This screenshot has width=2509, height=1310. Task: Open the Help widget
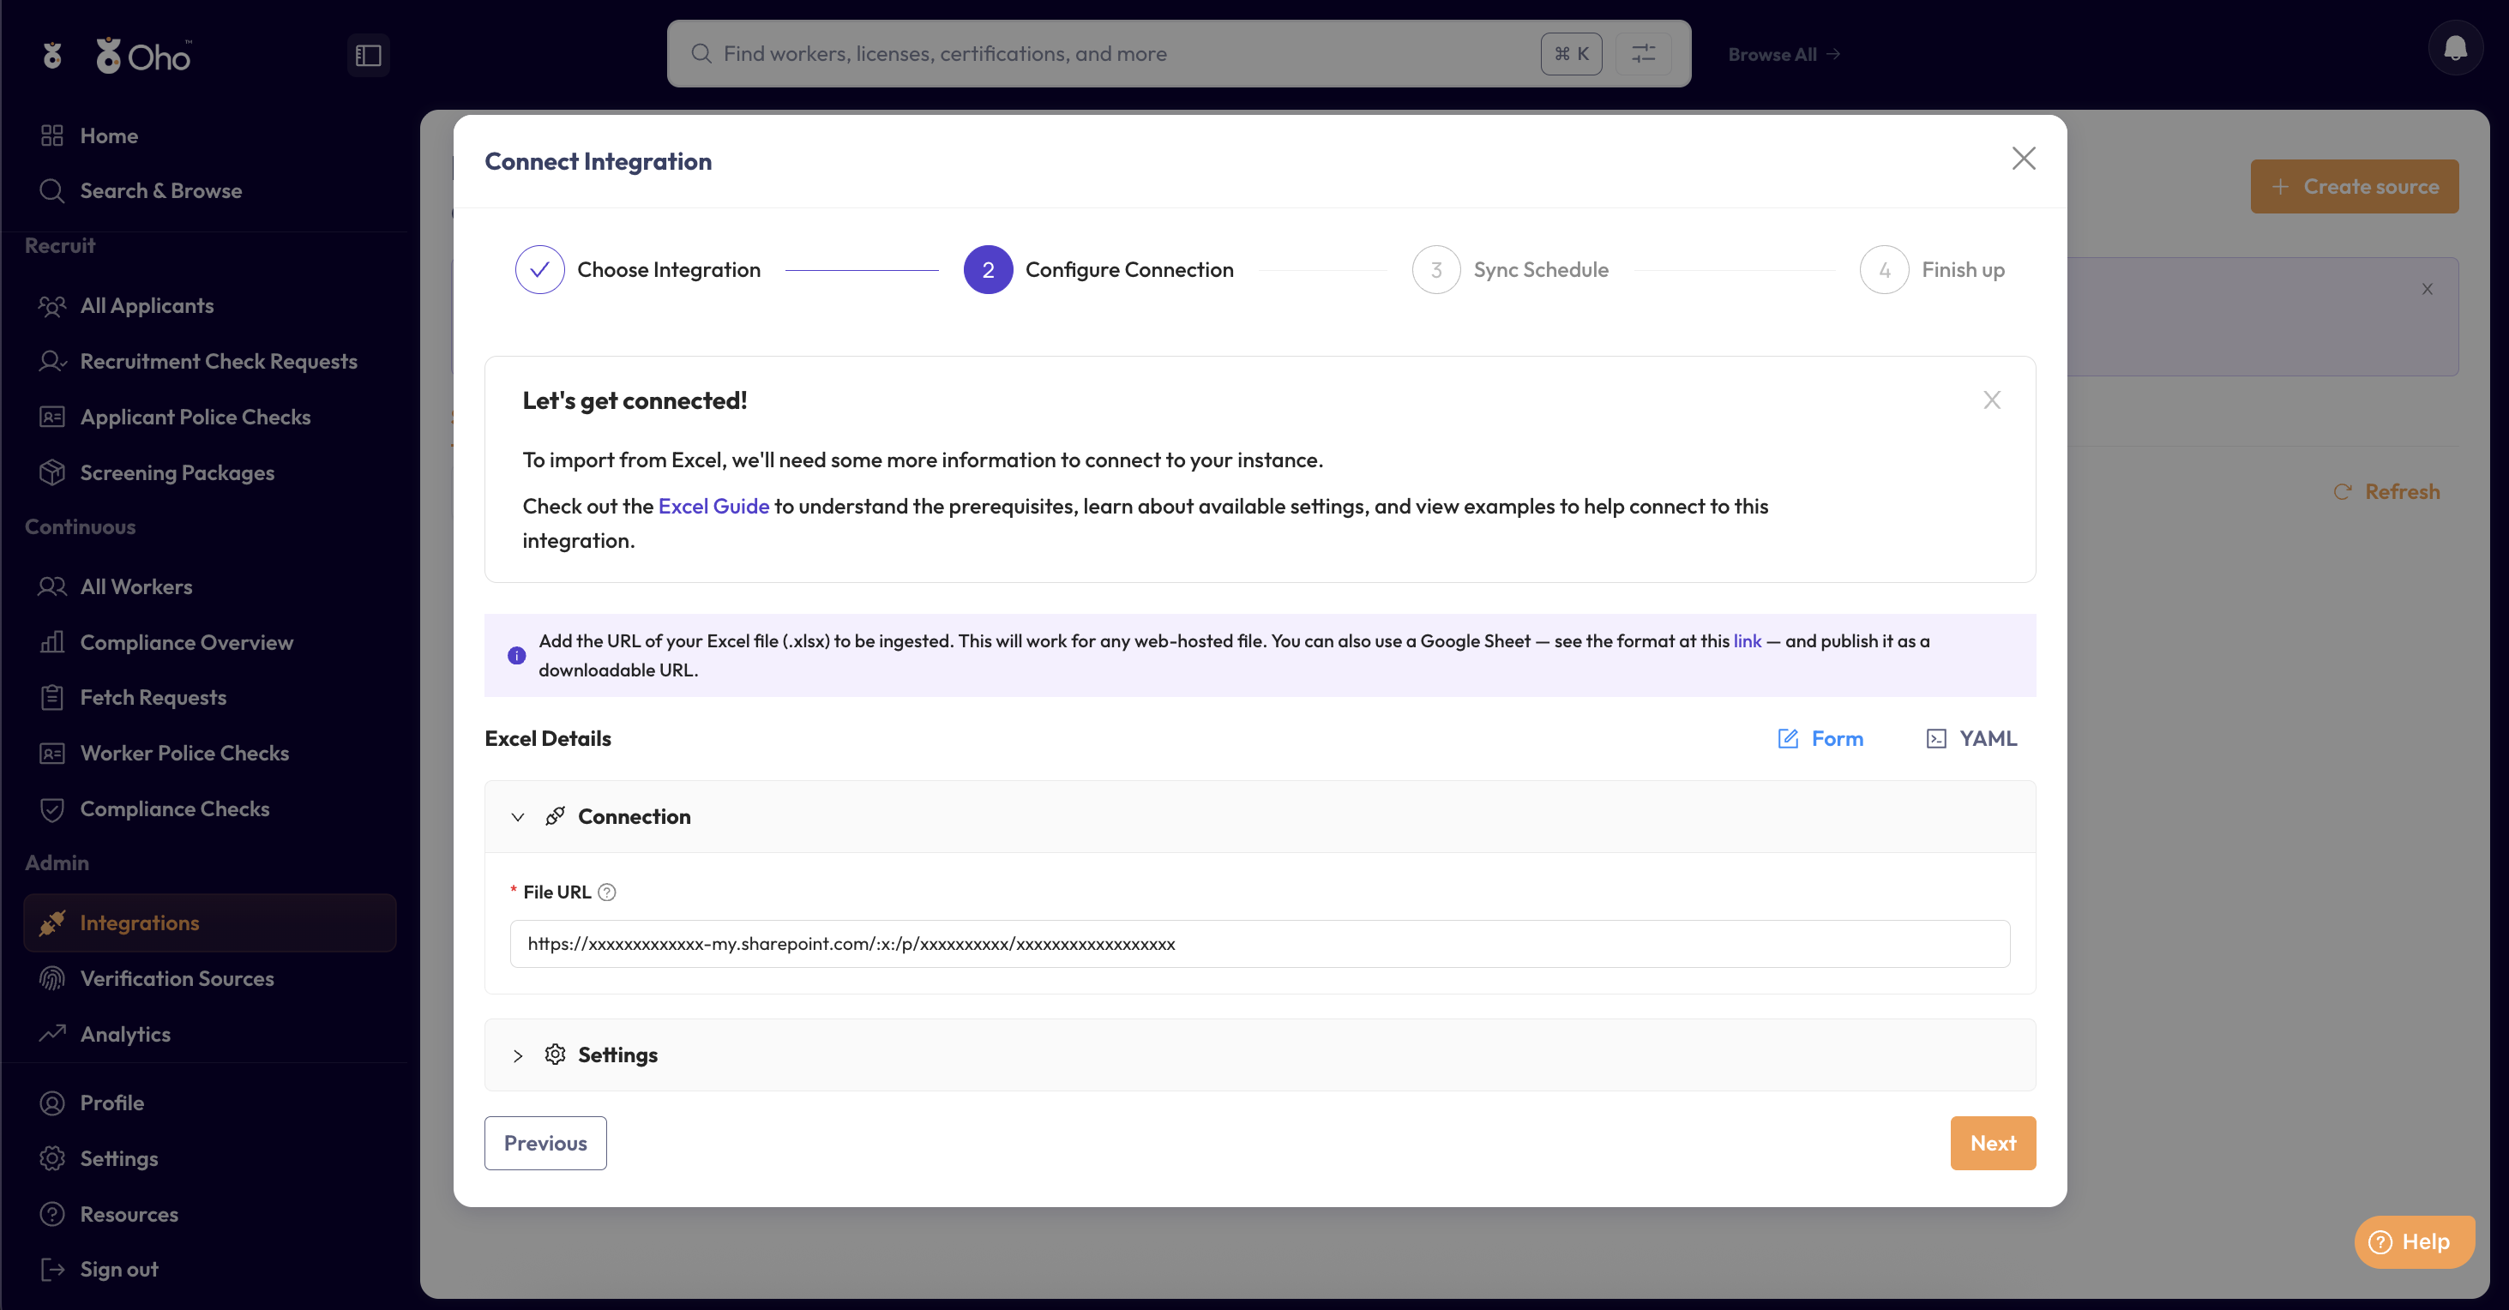(x=2414, y=1241)
